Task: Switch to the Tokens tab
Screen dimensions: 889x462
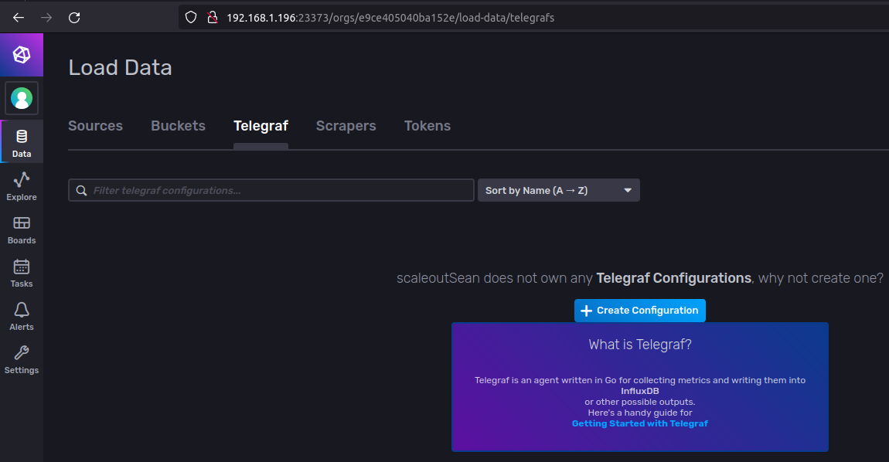Action: (x=427, y=126)
